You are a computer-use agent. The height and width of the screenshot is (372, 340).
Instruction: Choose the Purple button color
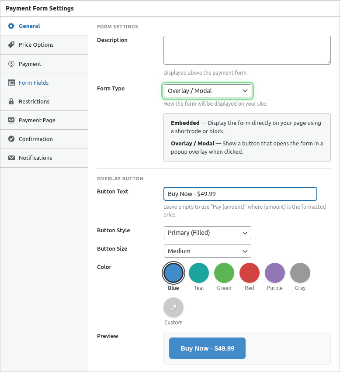(274, 272)
